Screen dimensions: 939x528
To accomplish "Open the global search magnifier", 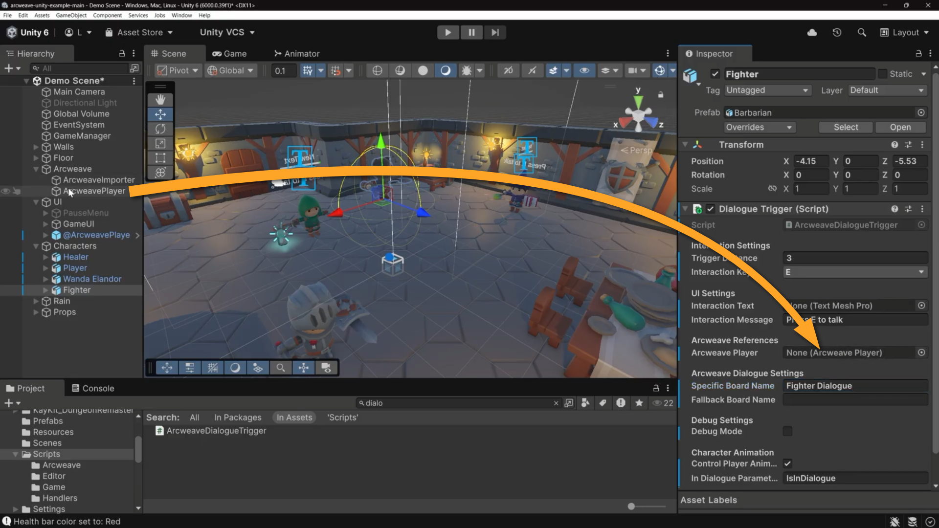I will (862, 32).
